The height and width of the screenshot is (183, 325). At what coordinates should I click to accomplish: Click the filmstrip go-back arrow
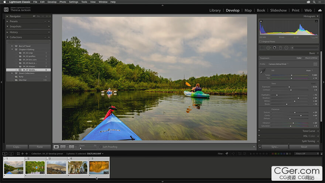click(x=22, y=153)
